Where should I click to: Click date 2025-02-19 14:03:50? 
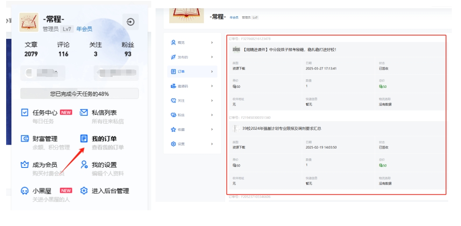321,147
